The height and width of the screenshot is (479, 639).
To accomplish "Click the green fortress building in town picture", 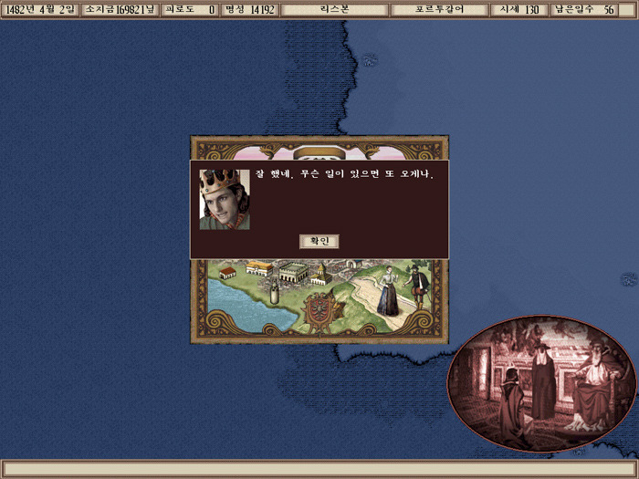I will click(x=293, y=272).
